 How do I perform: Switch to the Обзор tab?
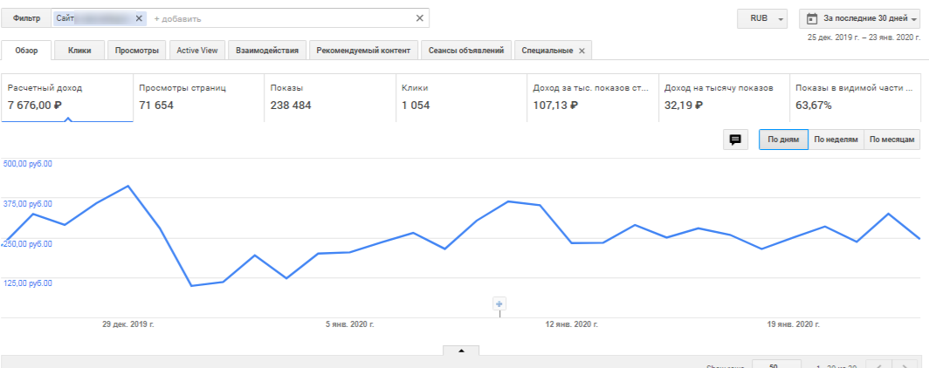[x=27, y=51]
